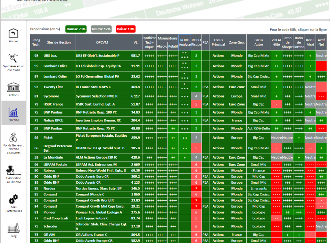Click the ROBO Risque column header
Viewport: 330px width, 243px height.
pos(196,42)
